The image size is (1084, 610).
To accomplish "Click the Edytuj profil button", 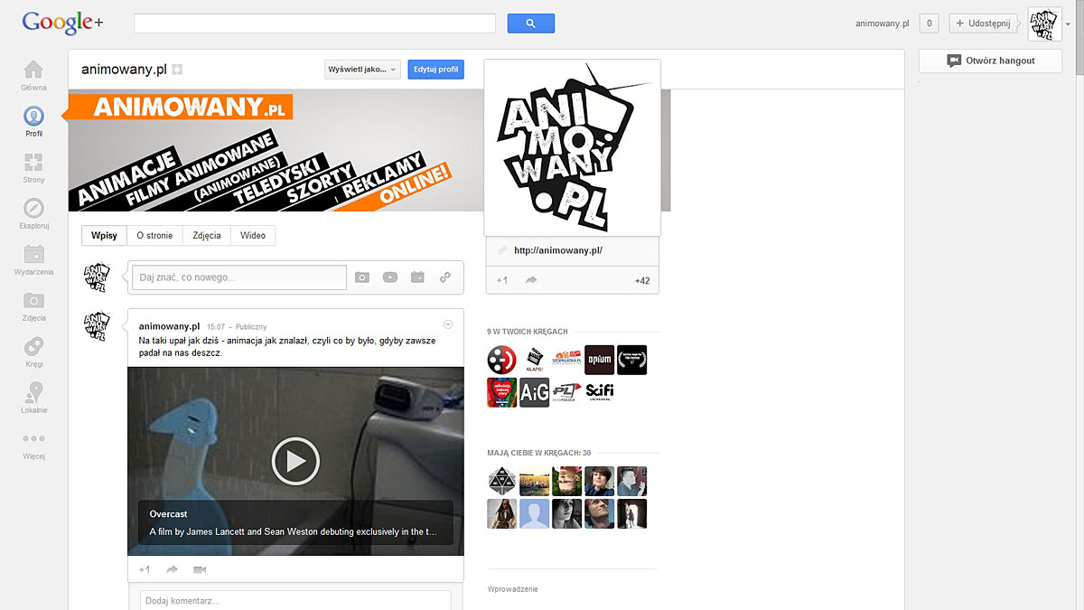I will [x=435, y=69].
